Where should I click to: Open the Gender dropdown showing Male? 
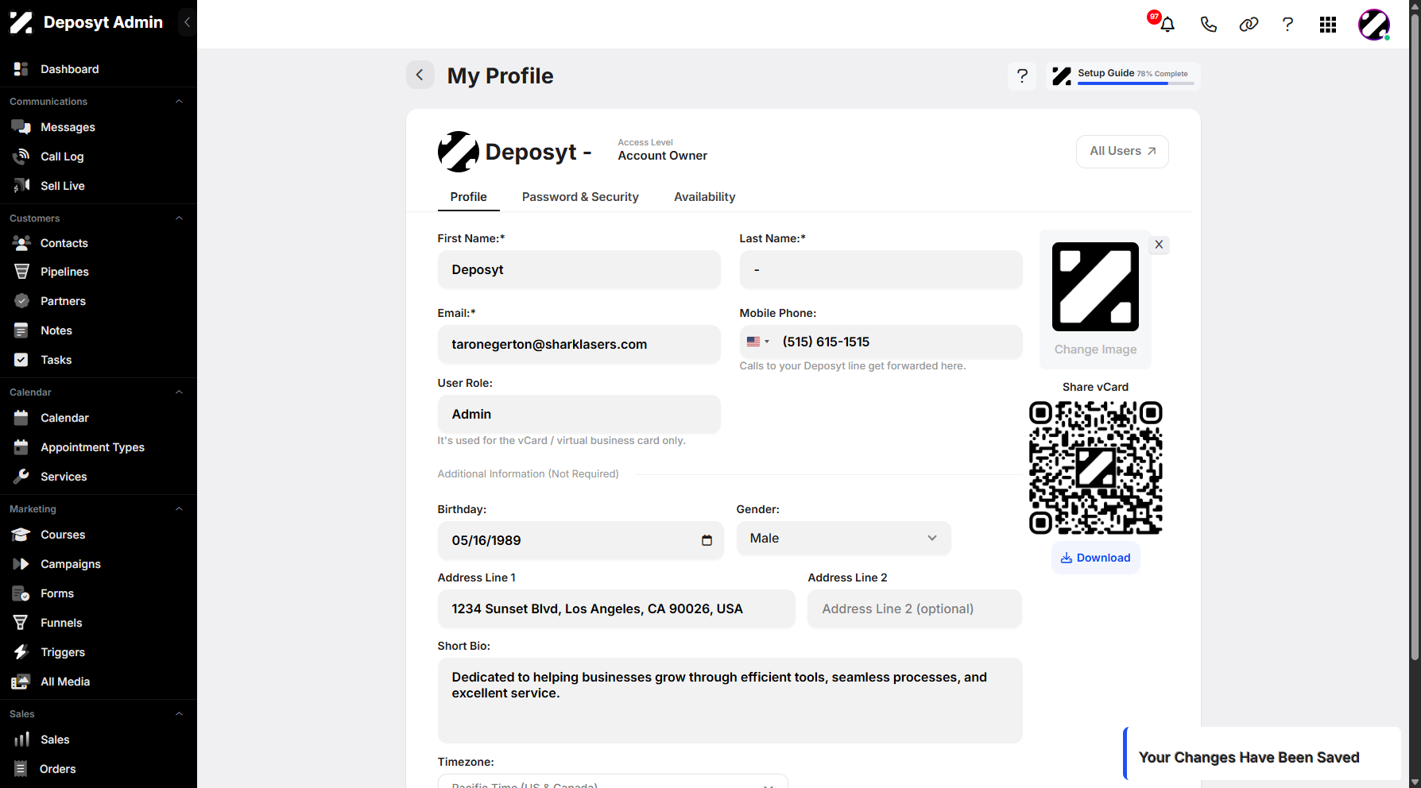843,538
